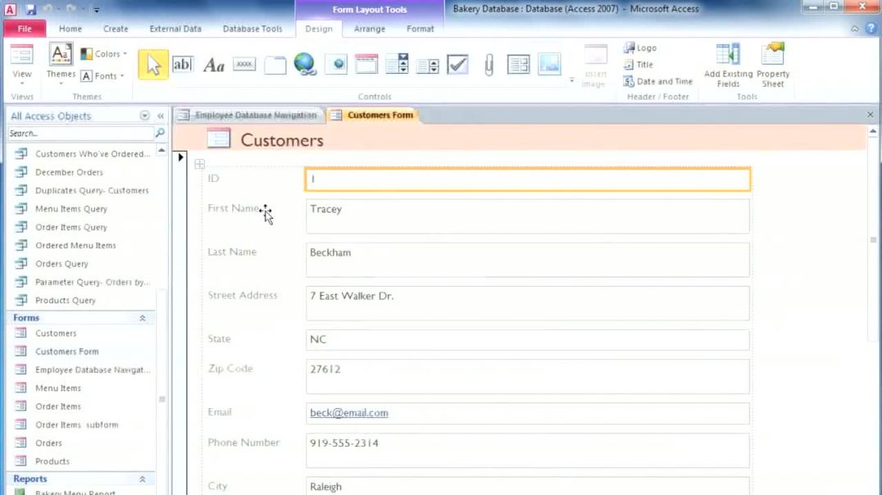The width and height of the screenshot is (882, 495).
Task: Open the Products Query item
Action: [66, 301]
